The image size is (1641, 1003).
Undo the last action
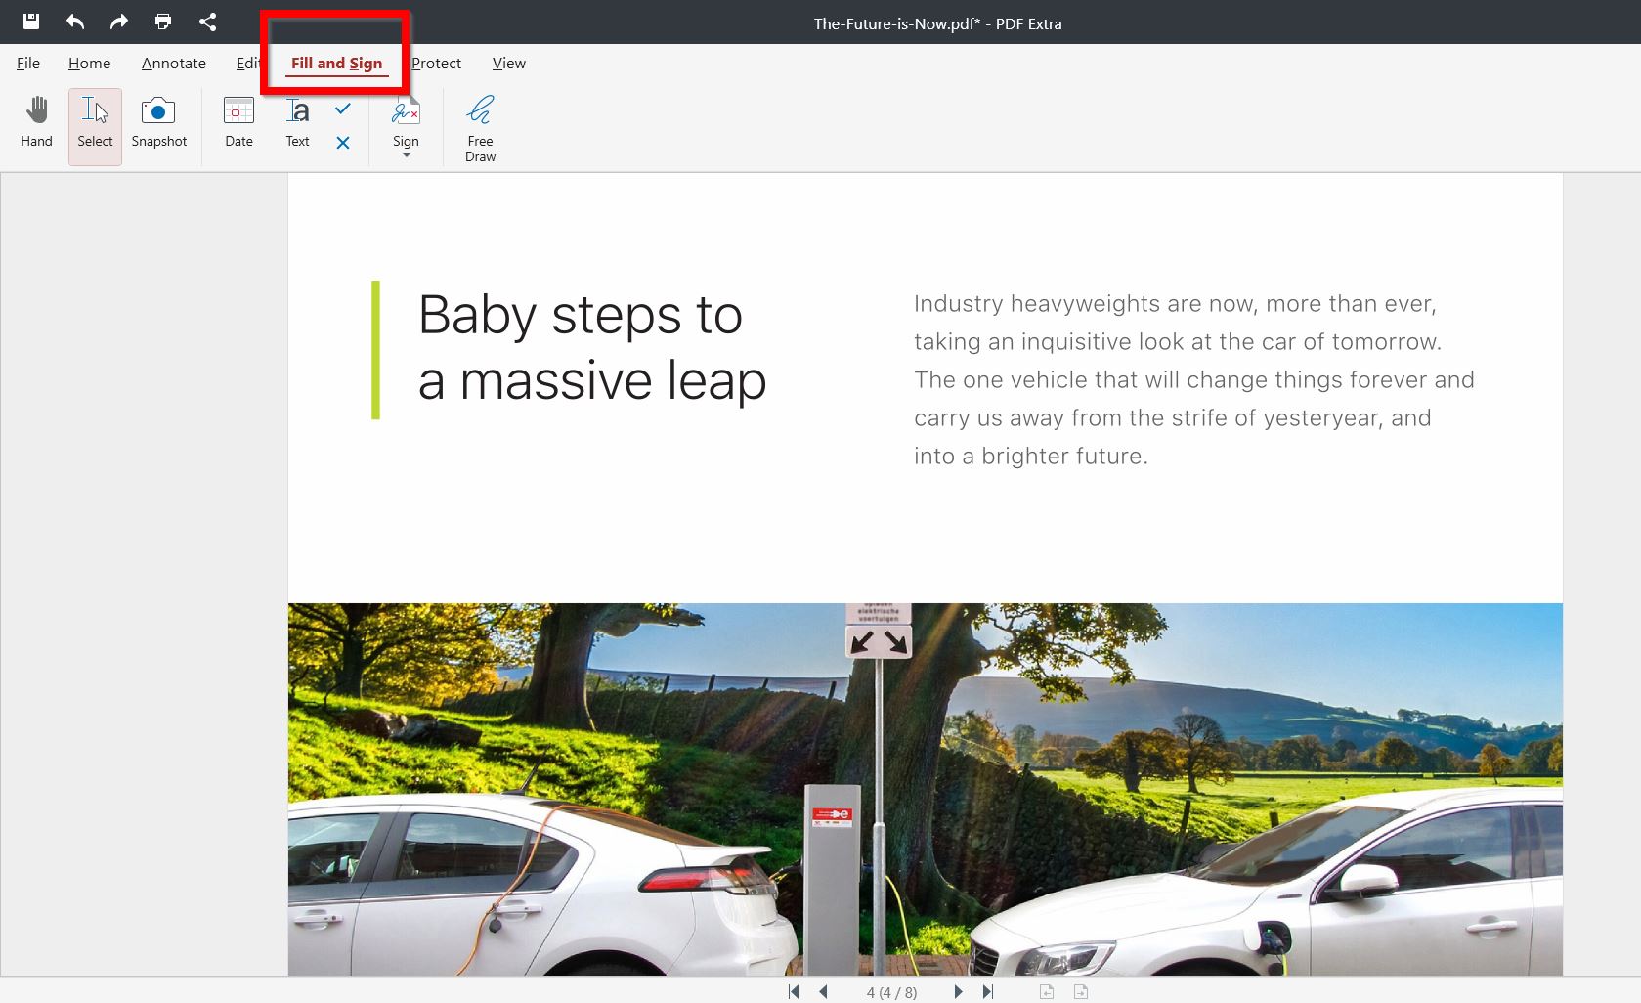click(74, 22)
